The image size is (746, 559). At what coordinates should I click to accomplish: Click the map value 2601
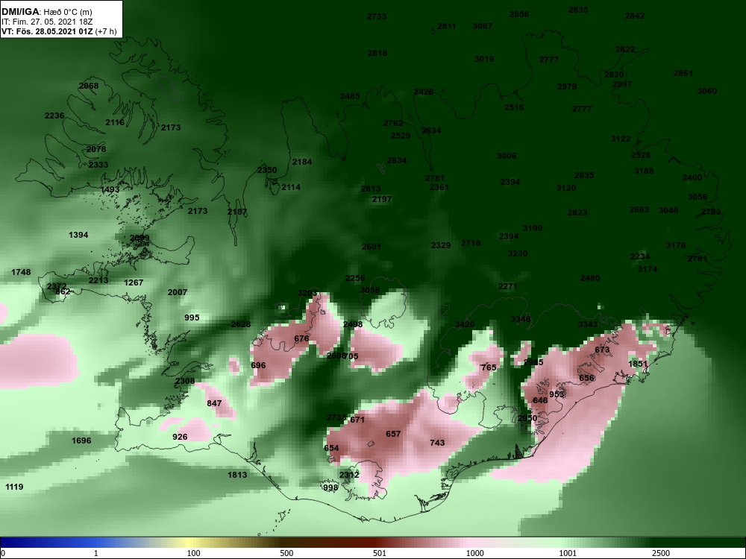click(x=371, y=247)
